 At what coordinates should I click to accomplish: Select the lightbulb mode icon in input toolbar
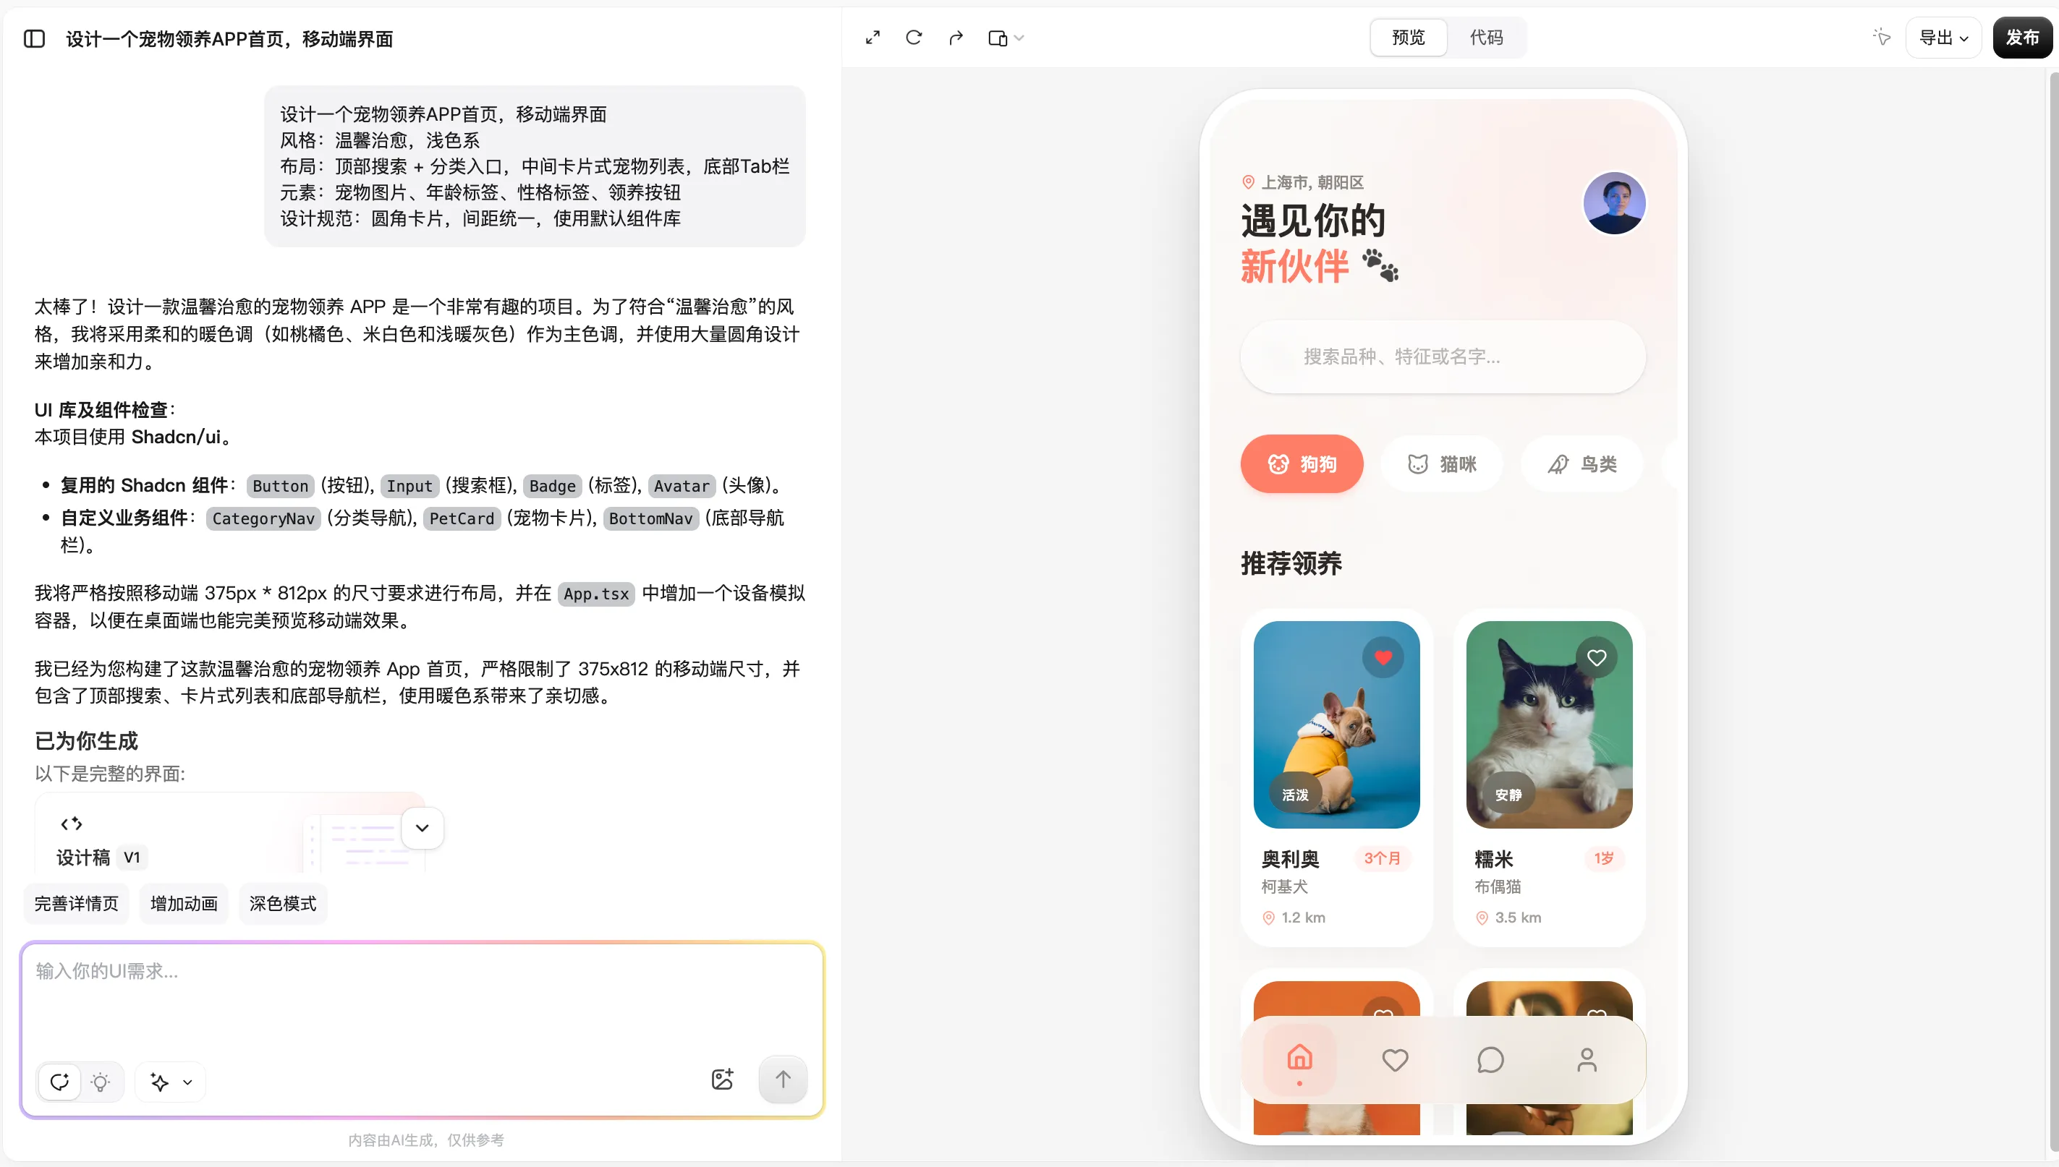click(x=101, y=1081)
